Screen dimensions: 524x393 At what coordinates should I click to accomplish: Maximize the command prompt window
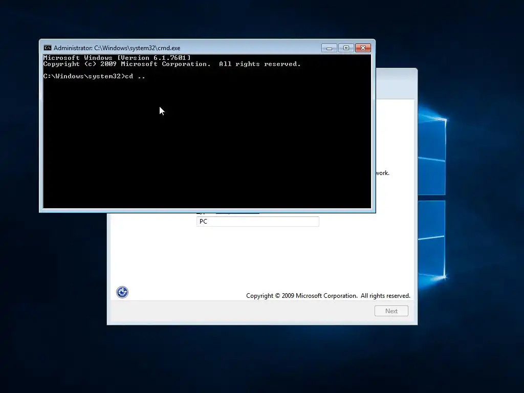[x=346, y=48]
